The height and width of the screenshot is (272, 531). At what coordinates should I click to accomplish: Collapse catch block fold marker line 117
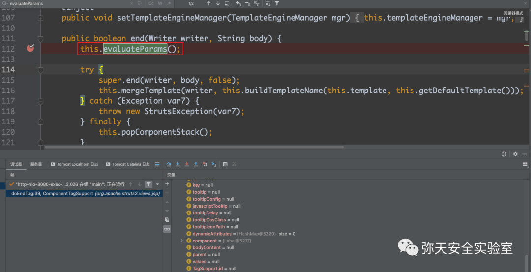[x=41, y=101]
